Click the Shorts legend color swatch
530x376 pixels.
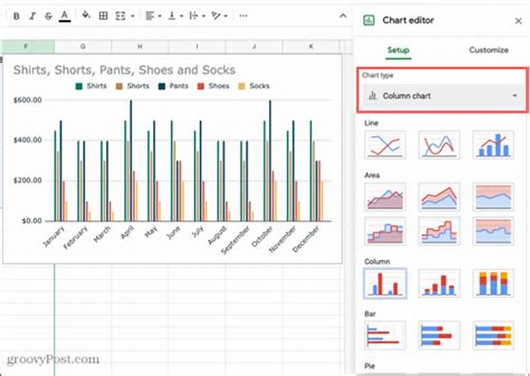point(119,87)
